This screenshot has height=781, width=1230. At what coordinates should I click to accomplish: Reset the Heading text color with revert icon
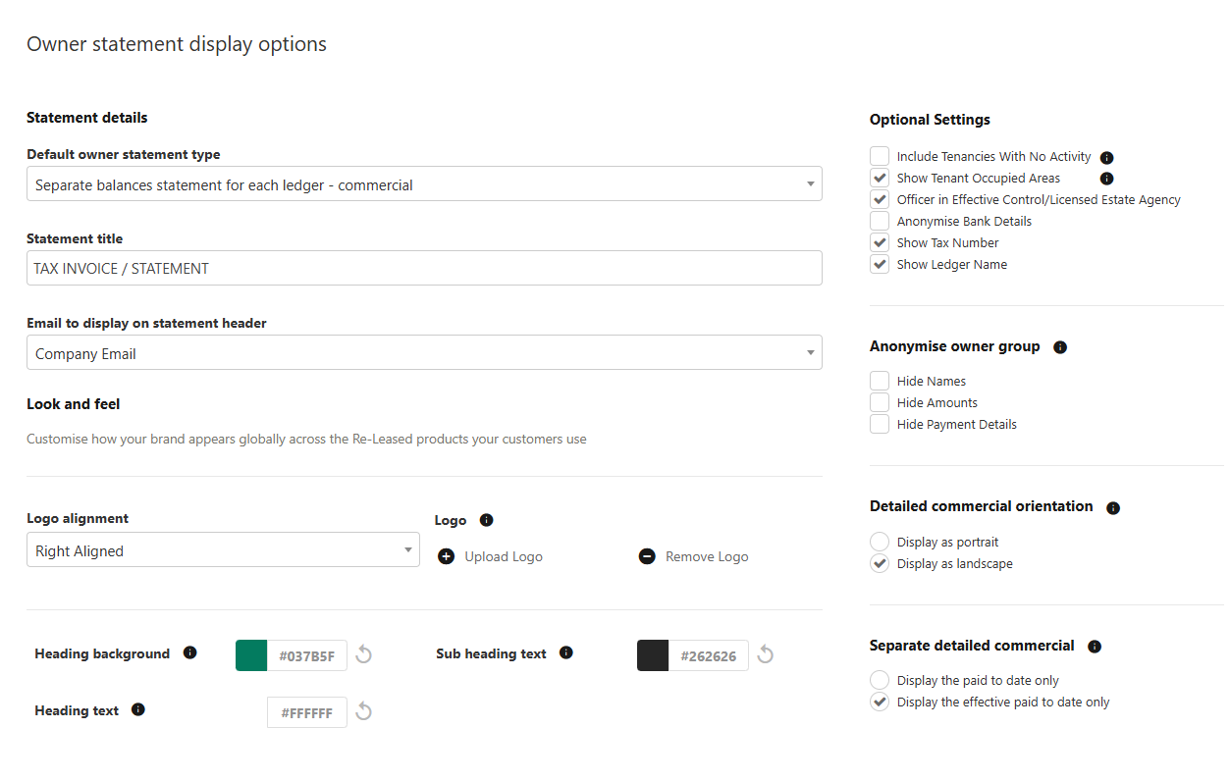(x=364, y=711)
